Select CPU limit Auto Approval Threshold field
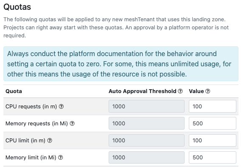Image resolution: width=241 pixels, height=167 pixels. (146, 140)
